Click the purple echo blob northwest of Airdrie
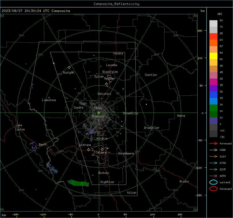Viewport: 233px width, 218px height. 91,131
